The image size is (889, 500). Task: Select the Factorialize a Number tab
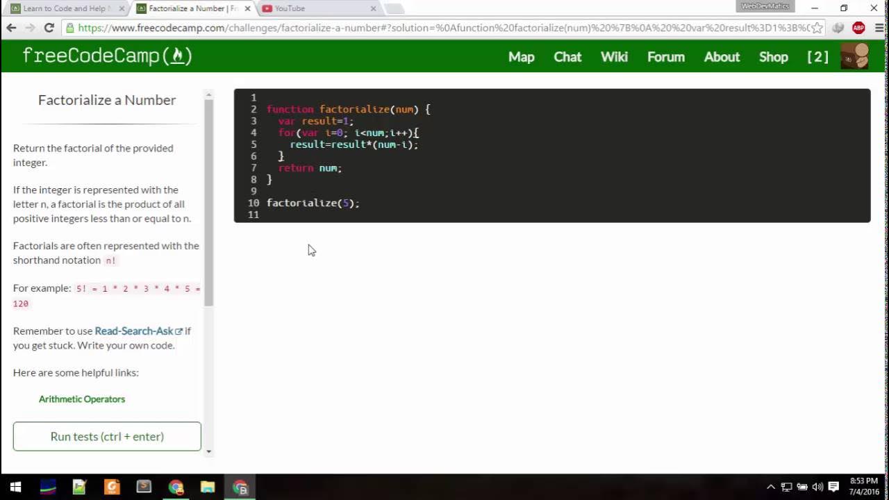point(191,8)
